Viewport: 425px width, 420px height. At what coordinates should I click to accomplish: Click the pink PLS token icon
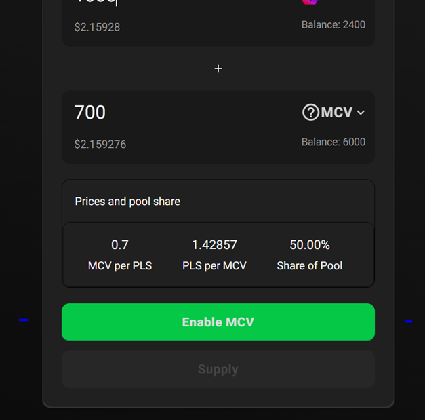(x=310, y=1)
